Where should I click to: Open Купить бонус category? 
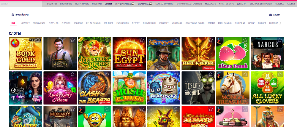226,4
